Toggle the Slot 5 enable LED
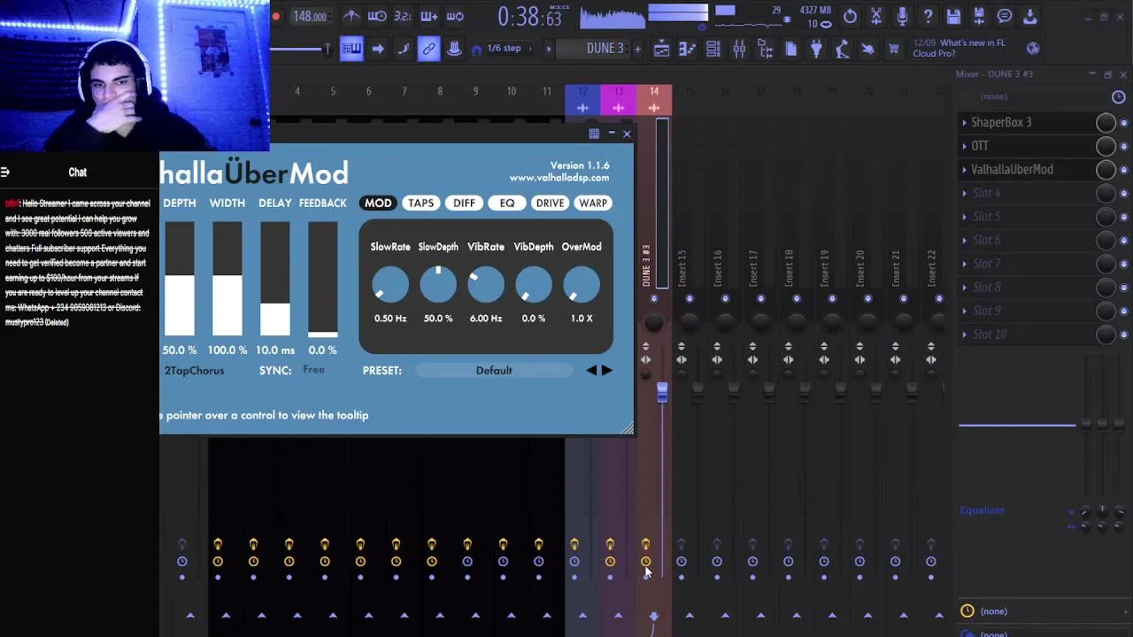The width and height of the screenshot is (1133, 637). pyautogui.click(x=1124, y=217)
